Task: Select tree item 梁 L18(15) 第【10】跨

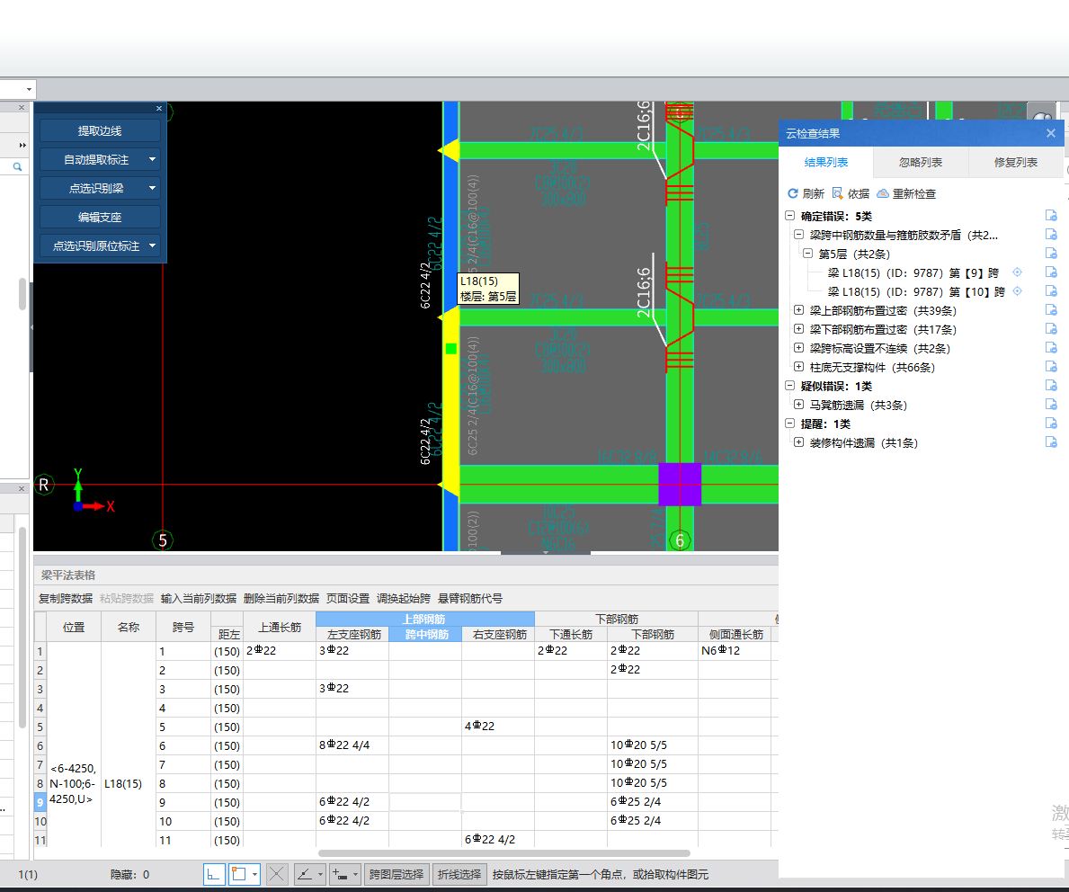Action: [916, 292]
